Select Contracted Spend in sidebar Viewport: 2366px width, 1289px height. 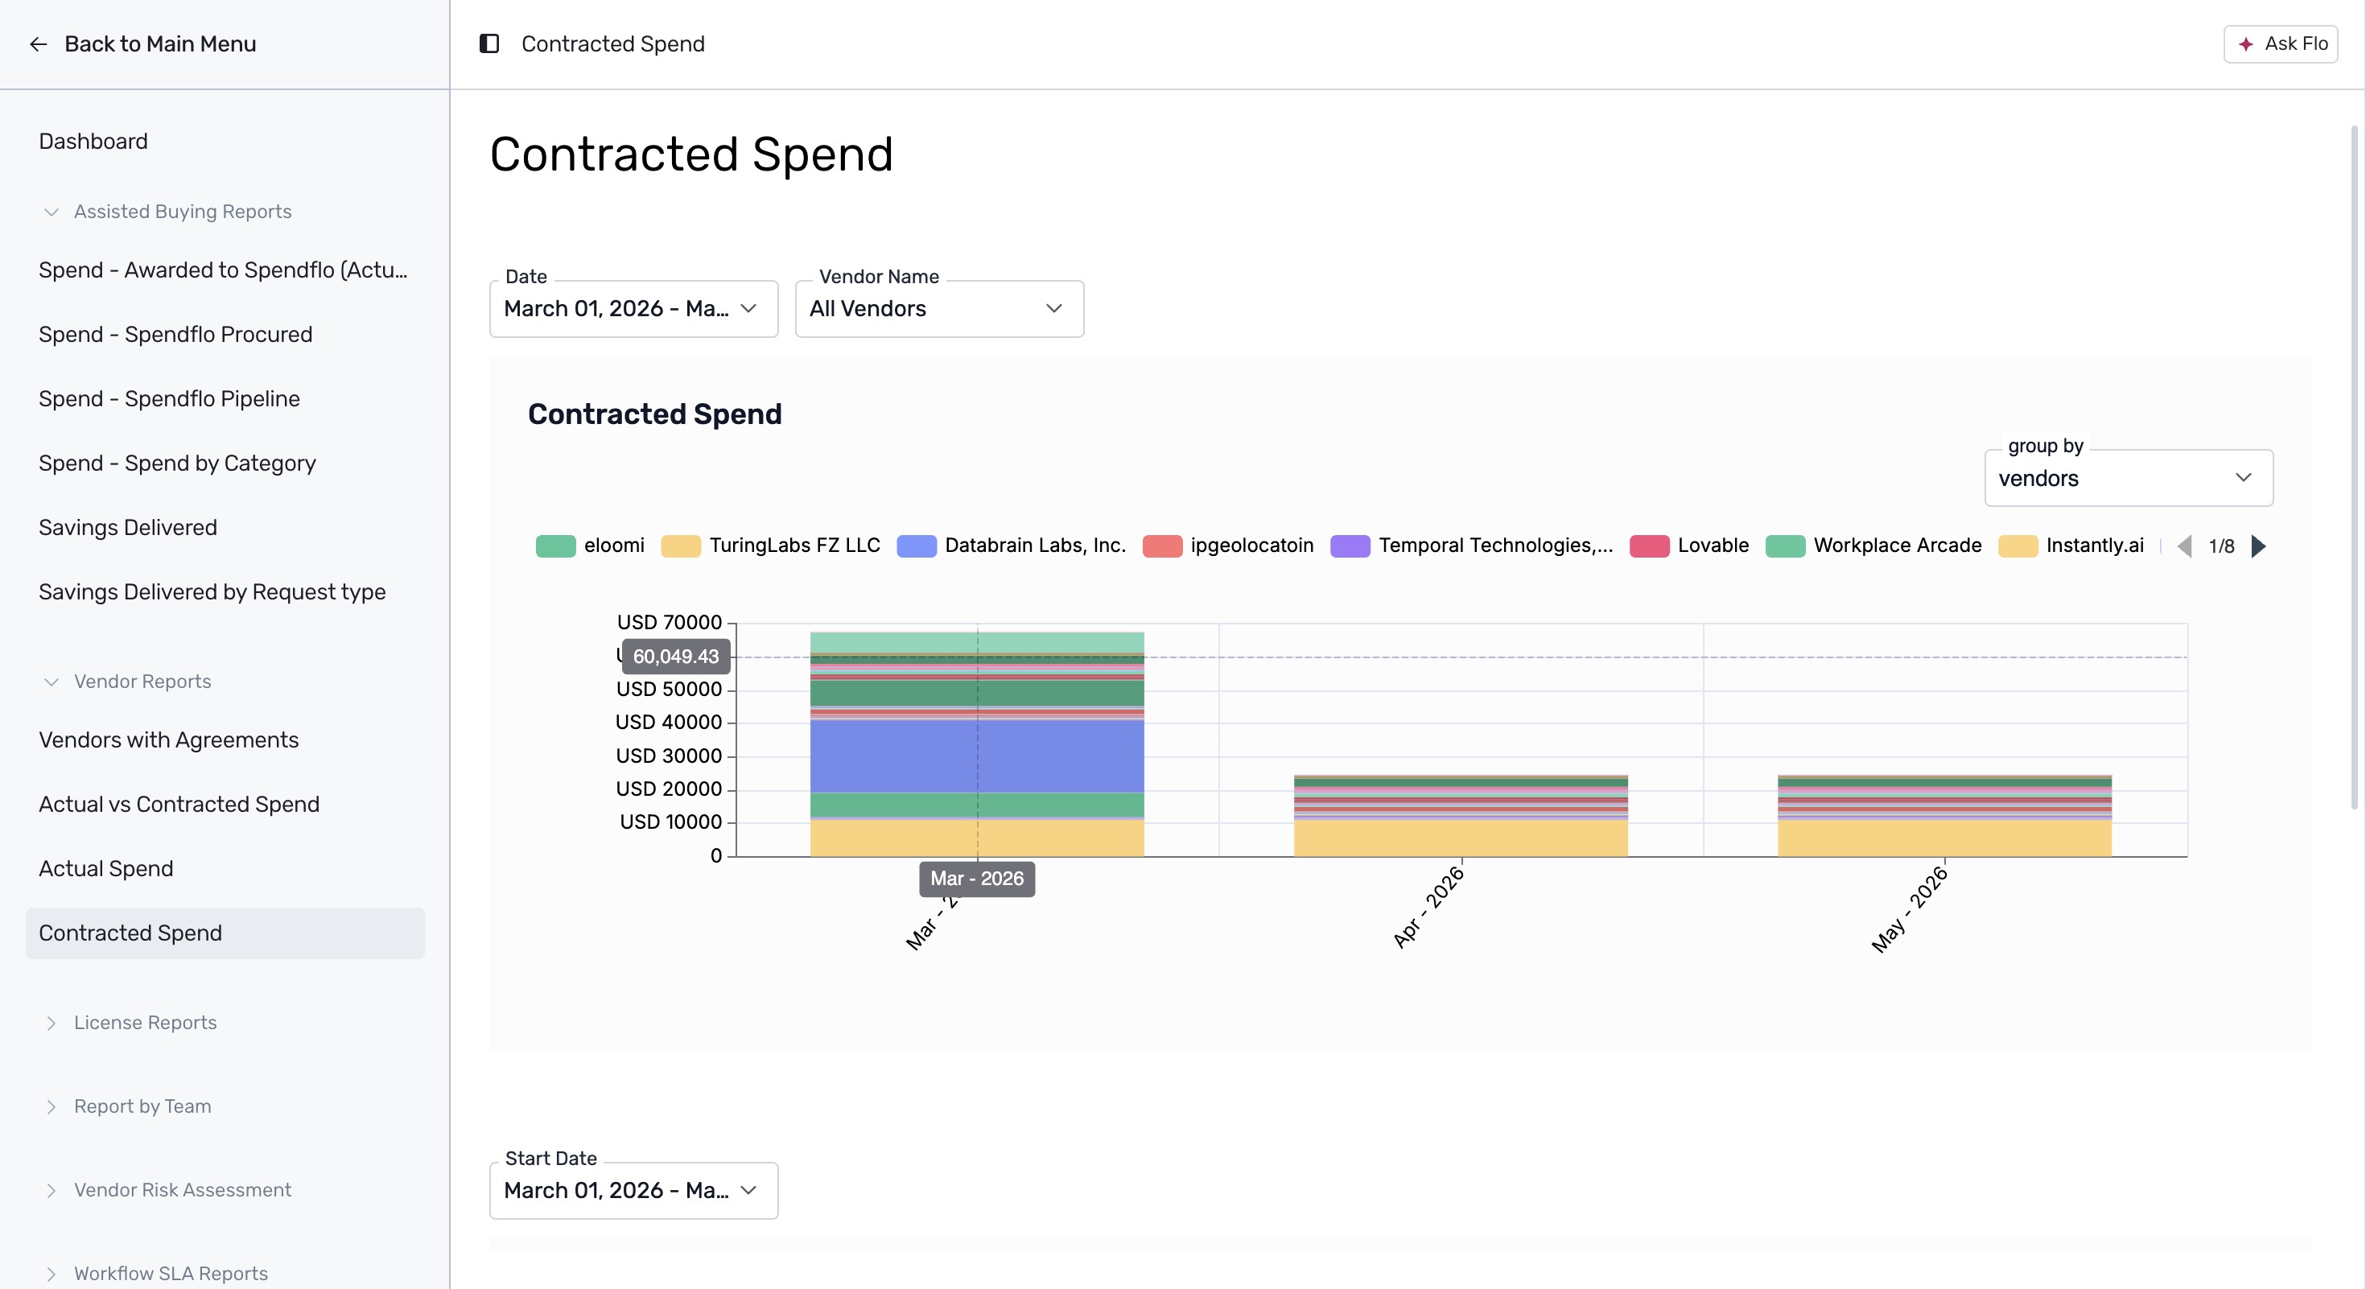[x=225, y=933]
